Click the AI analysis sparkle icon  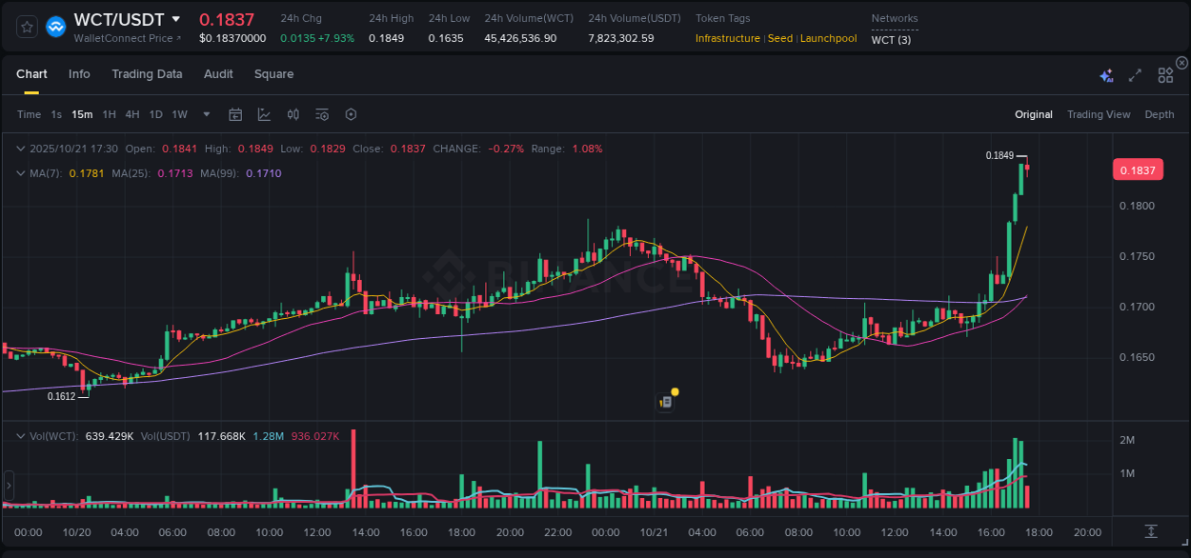tap(1106, 73)
